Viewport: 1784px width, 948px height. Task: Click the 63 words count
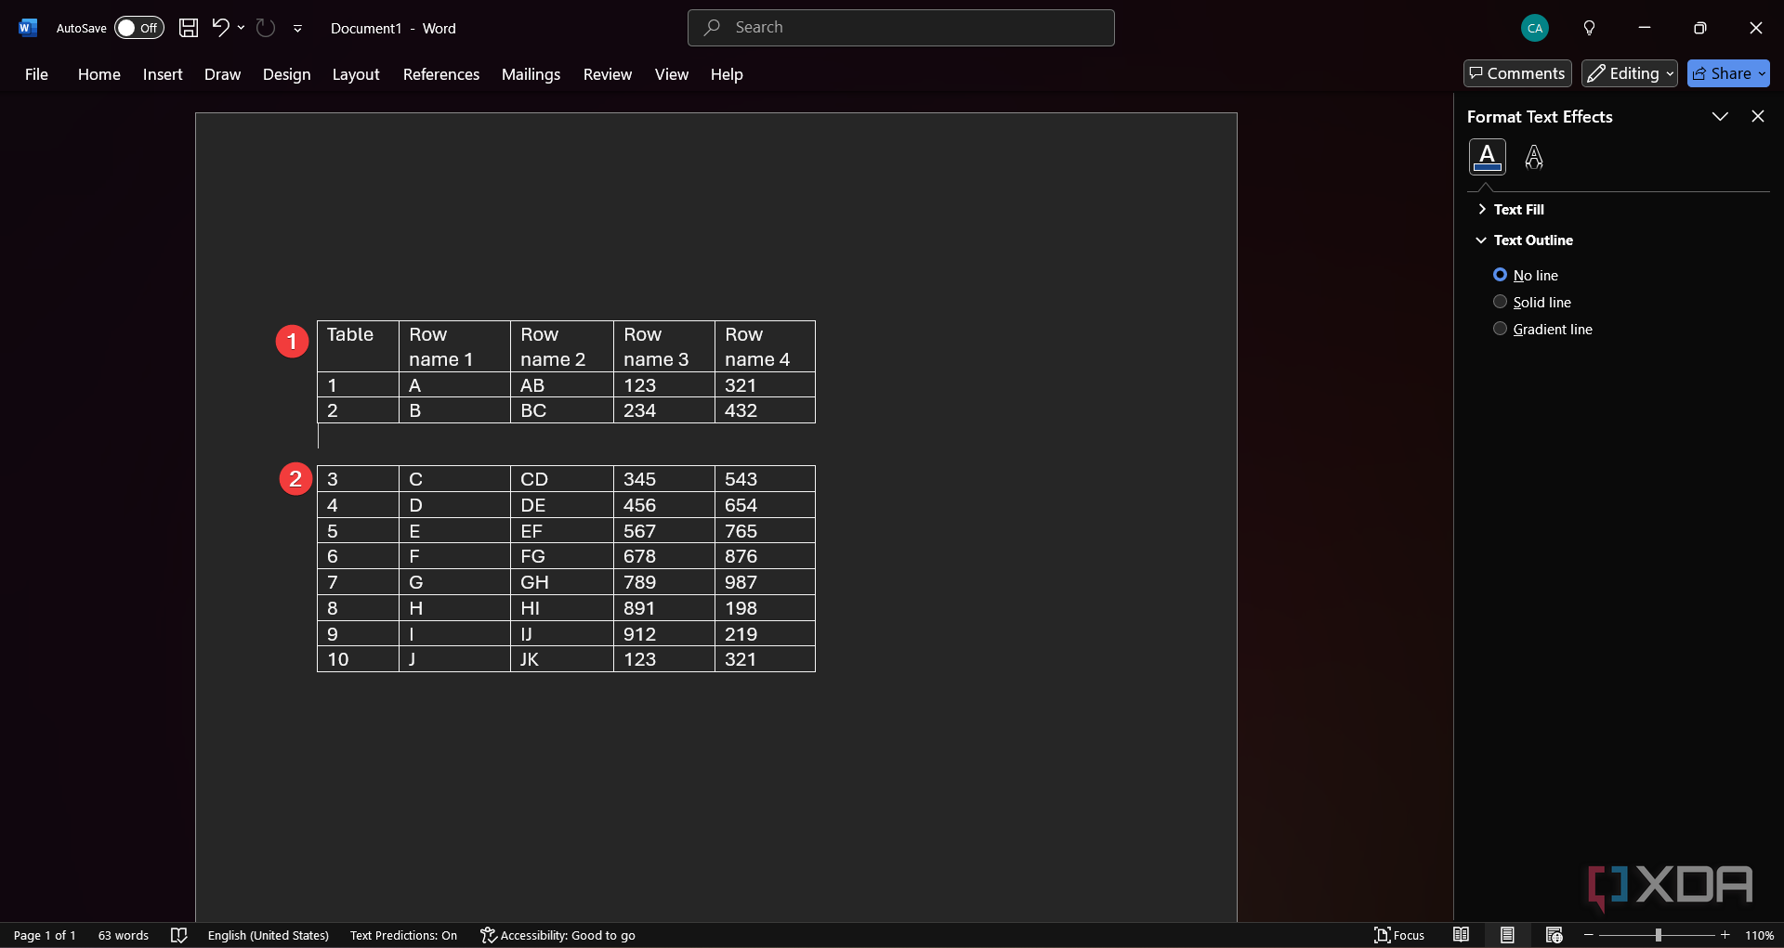pos(124,935)
